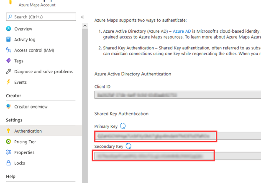261x183 pixels.
Task: Click the Overview icon in sidebar
Action: coord(8,28)
